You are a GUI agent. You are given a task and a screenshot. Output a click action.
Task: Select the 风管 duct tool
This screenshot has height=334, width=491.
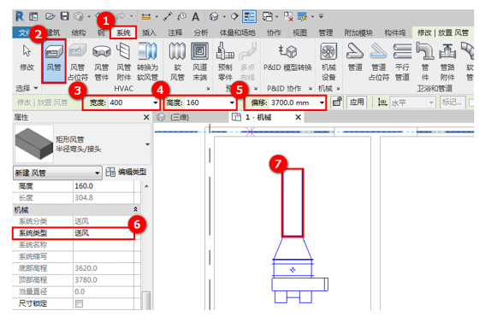coord(54,61)
